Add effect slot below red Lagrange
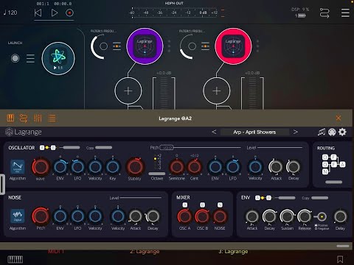Viewport: 354px width, 265px height. coord(217,91)
